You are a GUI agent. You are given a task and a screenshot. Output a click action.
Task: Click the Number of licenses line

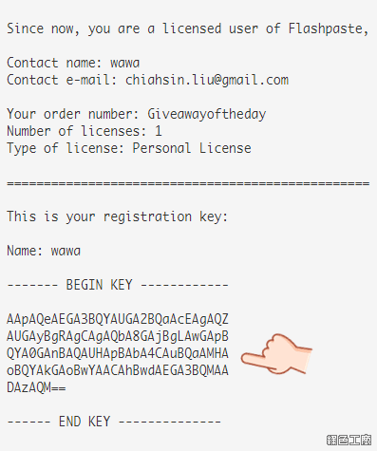85,131
